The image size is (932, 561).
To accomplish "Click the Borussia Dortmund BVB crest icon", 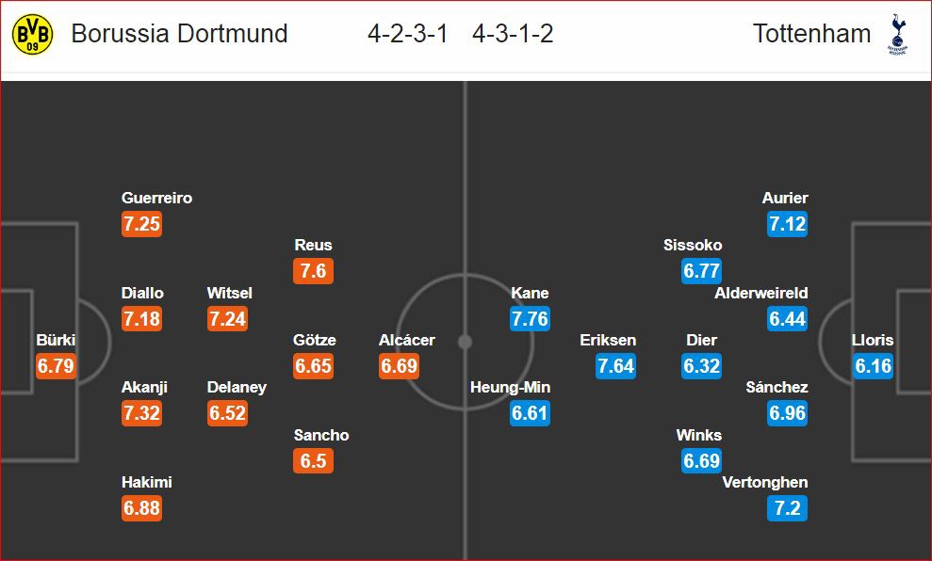I will tap(32, 34).
